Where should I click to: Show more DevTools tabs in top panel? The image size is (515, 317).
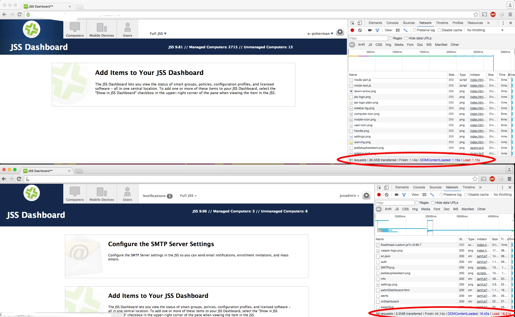tap(488, 23)
